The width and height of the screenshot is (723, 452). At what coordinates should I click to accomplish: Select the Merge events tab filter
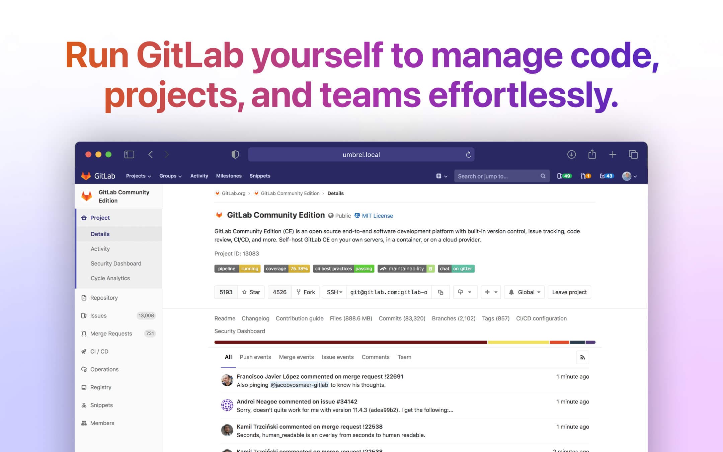pyautogui.click(x=297, y=357)
